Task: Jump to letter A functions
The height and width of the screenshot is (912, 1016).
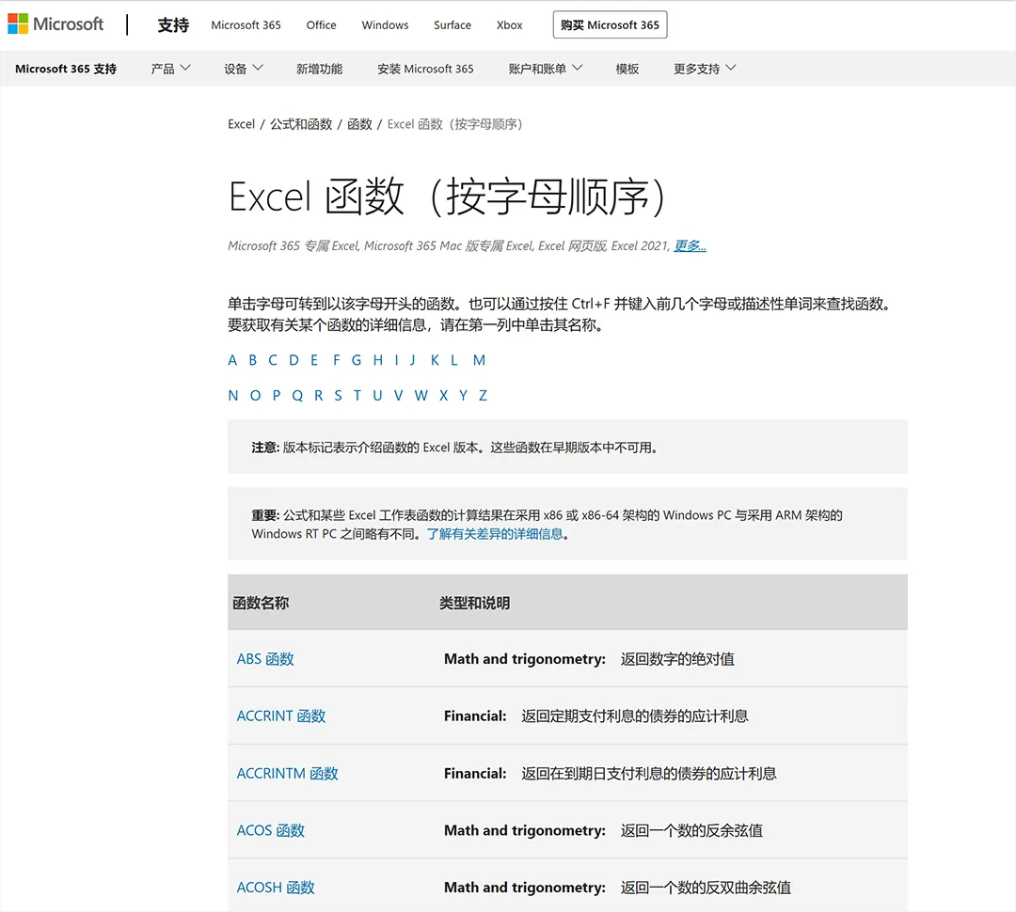Action: click(232, 361)
